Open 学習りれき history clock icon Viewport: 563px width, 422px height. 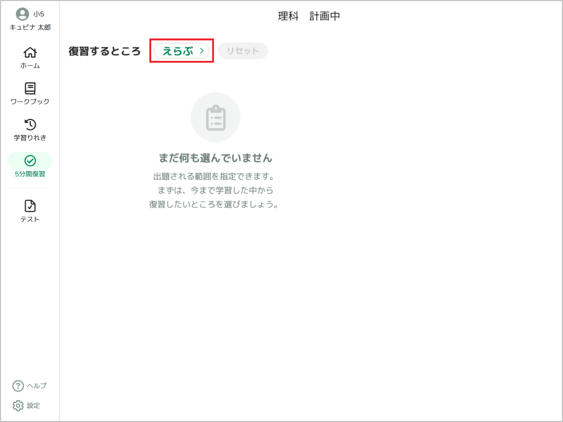[x=30, y=125]
